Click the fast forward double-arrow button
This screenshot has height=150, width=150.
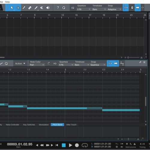tap(48, 145)
